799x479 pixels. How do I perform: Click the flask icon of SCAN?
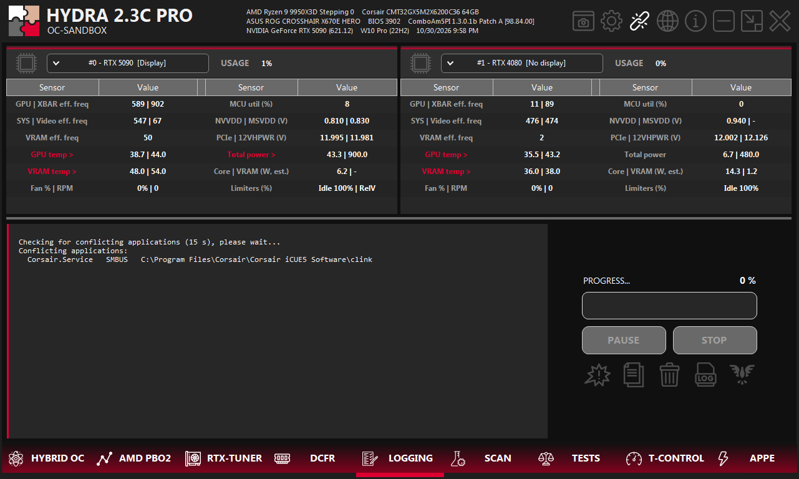[x=458, y=458]
